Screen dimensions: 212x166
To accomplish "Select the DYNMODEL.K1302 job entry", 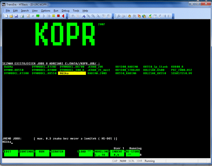I will [x=44, y=67].
